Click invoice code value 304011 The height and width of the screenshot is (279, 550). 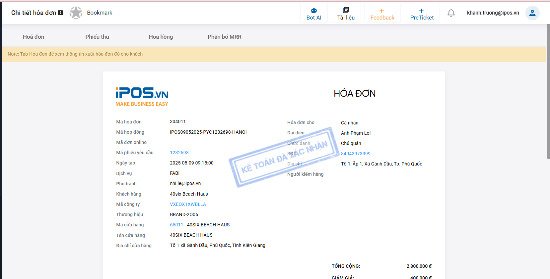click(x=178, y=121)
